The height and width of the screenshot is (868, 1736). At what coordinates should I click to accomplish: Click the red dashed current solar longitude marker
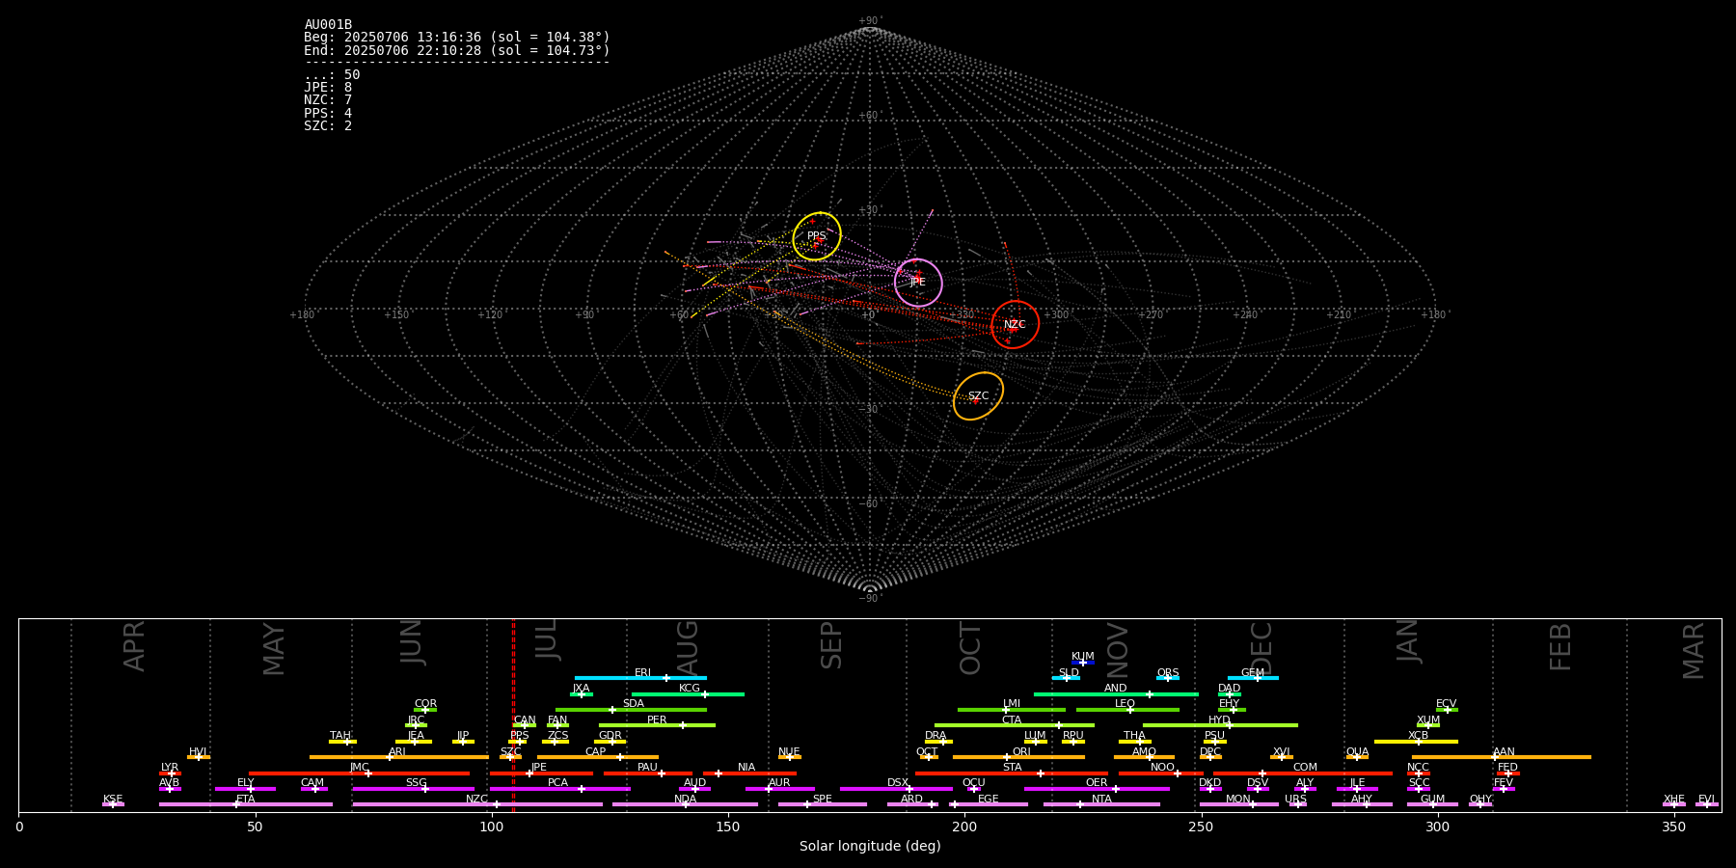click(x=513, y=715)
